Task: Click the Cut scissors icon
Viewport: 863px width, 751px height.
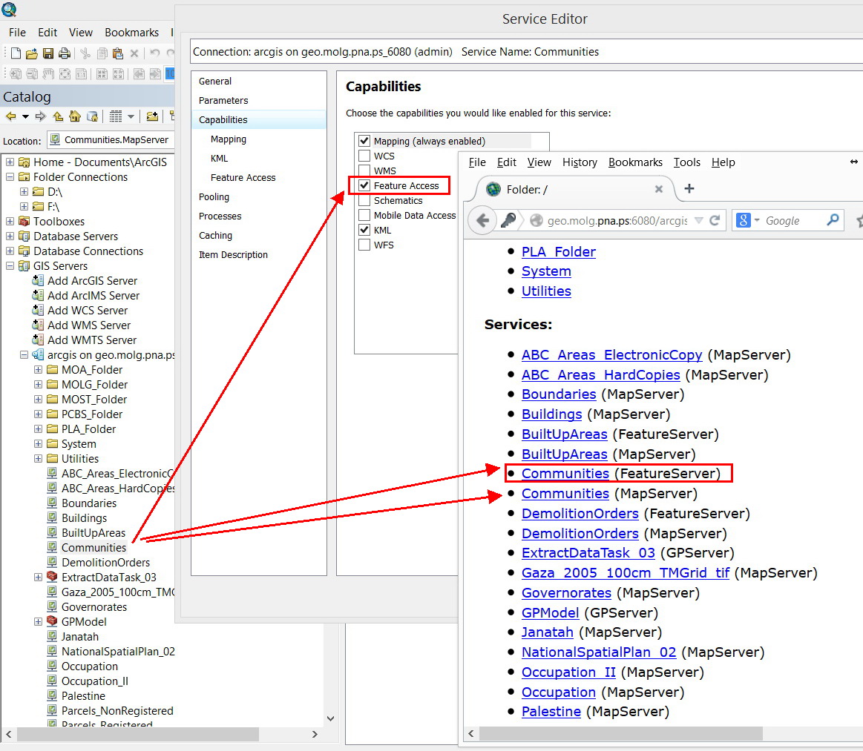Action: [x=85, y=53]
